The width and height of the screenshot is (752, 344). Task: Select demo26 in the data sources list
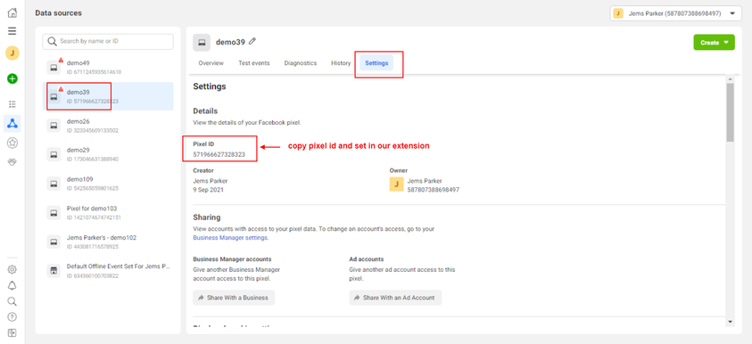click(108, 126)
